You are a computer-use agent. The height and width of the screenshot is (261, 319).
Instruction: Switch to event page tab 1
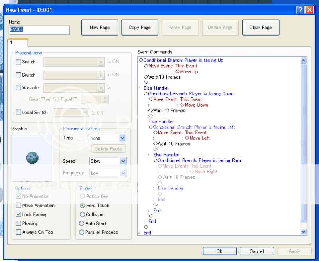point(17,43)
